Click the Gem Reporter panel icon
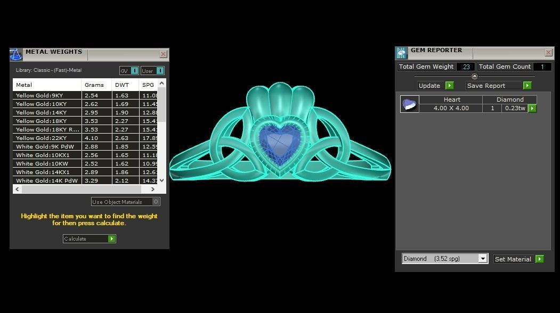The width and height of the screenshot is (560, 313). tap(401, 53)
